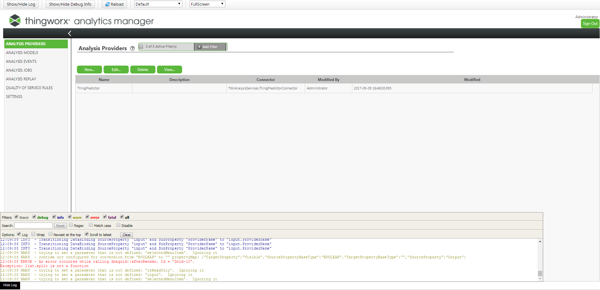The image size is (600, 290).
Task: Sort by the Name column header
Action: click(x=104, y=80)
